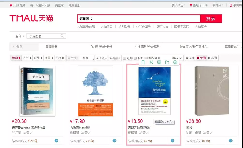Click the screenshot toolbar window-capture icon

(143, 62)
